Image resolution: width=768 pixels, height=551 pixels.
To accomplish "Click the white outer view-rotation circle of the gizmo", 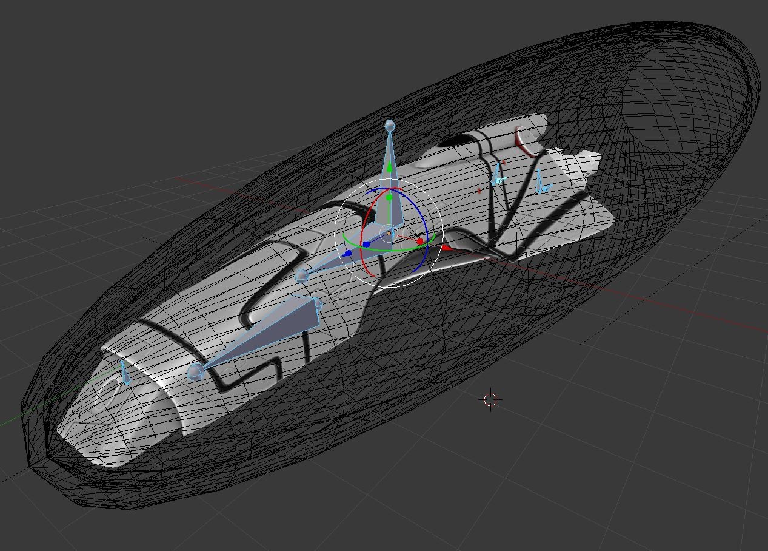I will pyautogui.click(x=335, y=234).
